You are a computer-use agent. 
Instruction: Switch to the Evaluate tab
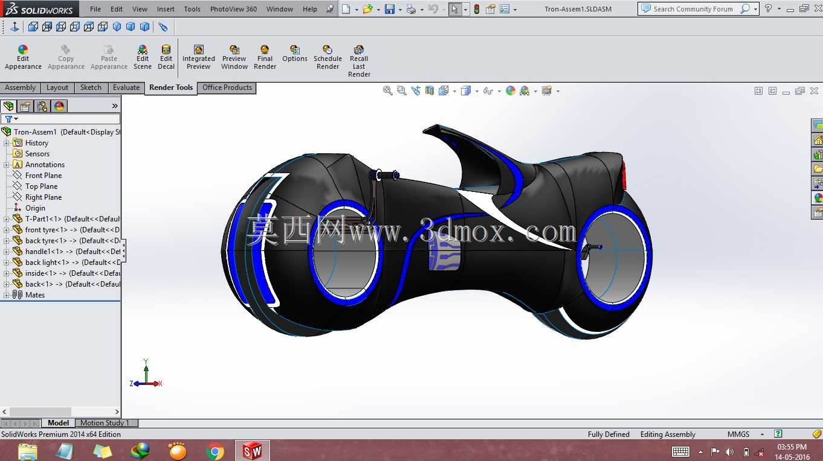point(126,88)
